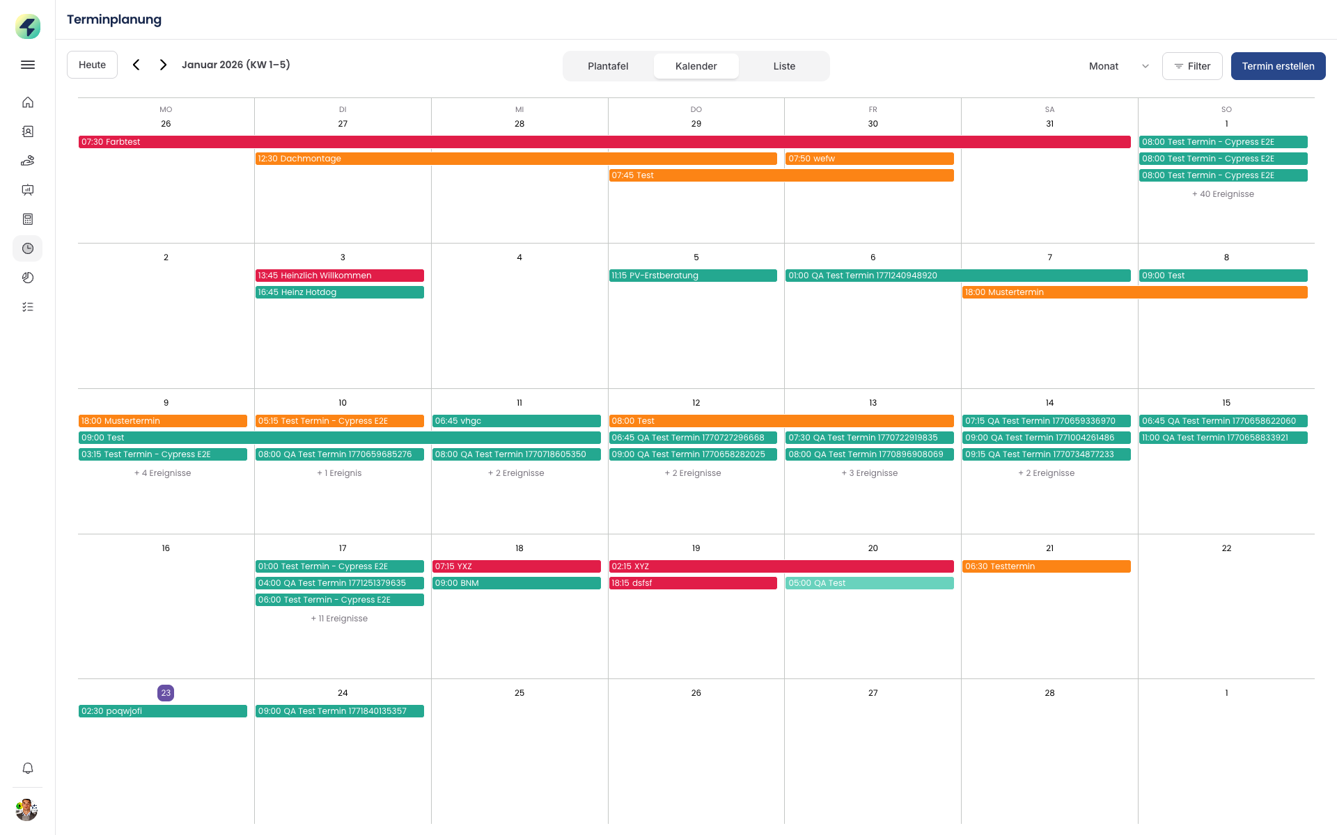The image size is (1337, 835).
Task: Open the checklist tasks icon
Action: [x=28, y=307]
